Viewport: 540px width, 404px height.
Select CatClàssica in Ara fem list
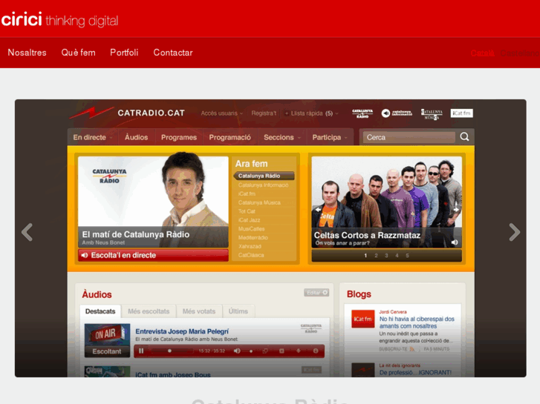[x=251, y=255]
